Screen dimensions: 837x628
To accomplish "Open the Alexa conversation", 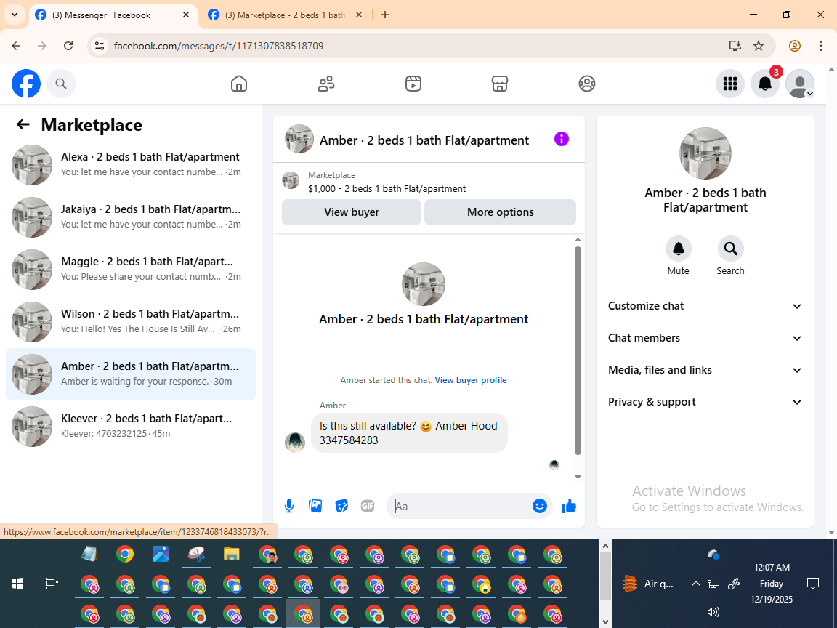I will [131, 164].
